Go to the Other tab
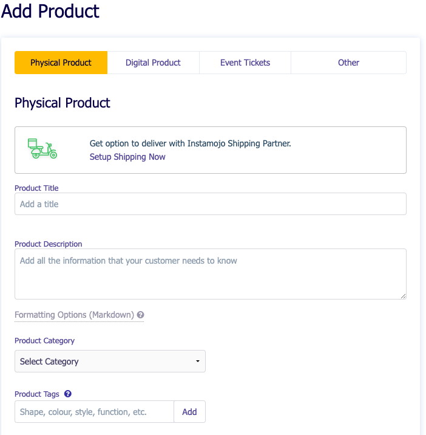 click(x=348, y=63)
